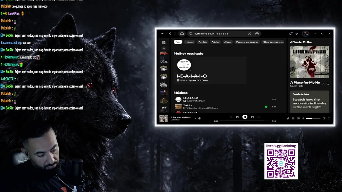
Task: Open System Of A Down link in top result
Action: [x=198, y=80]
